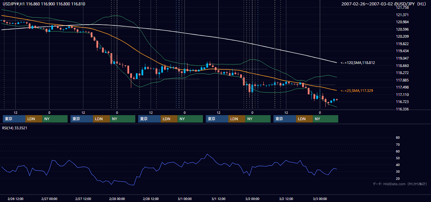431x202 pixels.
Task: Click the 2/28 12:00 time axis label
Action: tap(151, 199)
